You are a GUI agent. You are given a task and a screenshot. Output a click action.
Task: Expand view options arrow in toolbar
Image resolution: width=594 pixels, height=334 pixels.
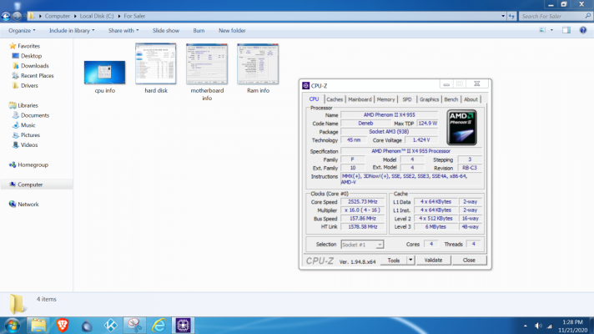[x=551, y=30]
